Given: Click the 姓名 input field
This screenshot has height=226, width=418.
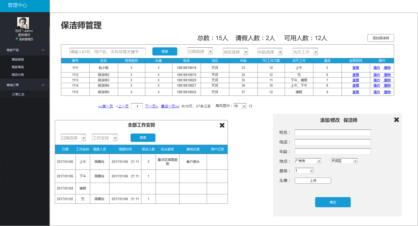Looking at the screenshot, I should 333,133.
